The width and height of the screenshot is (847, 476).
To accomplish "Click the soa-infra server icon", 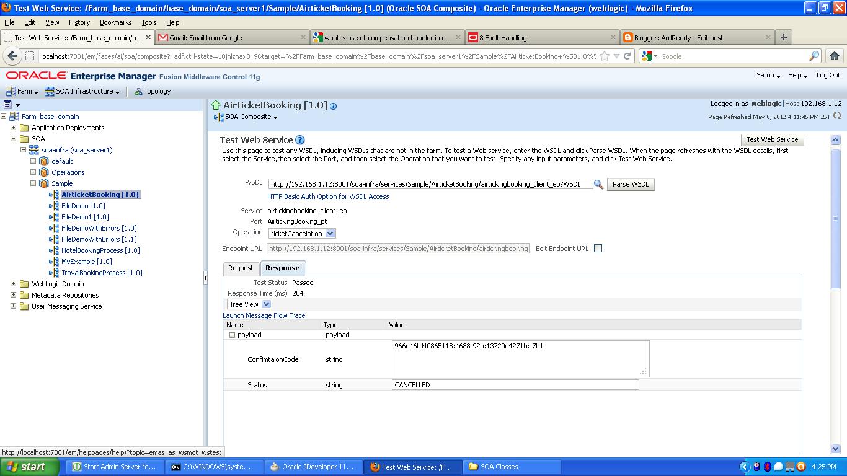I will [34, 150].
